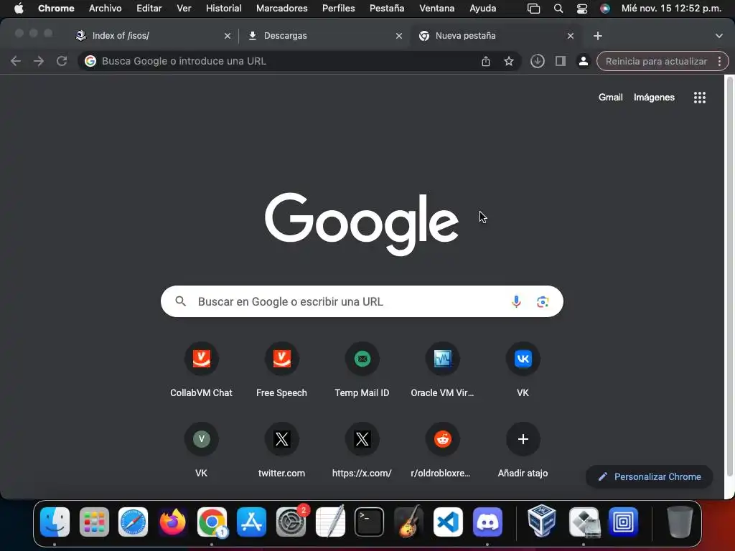Open Spotlight search in the menu bar
Image resolution: width=735 pixels, height=551 pixels.
pos(558,9)
